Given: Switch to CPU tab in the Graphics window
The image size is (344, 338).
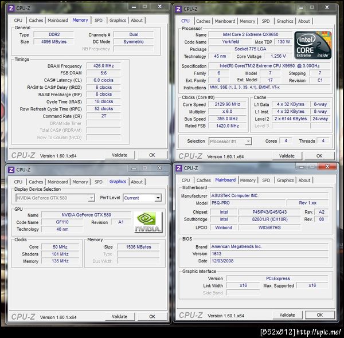Looking at the screenshot, I should (18, 182).
